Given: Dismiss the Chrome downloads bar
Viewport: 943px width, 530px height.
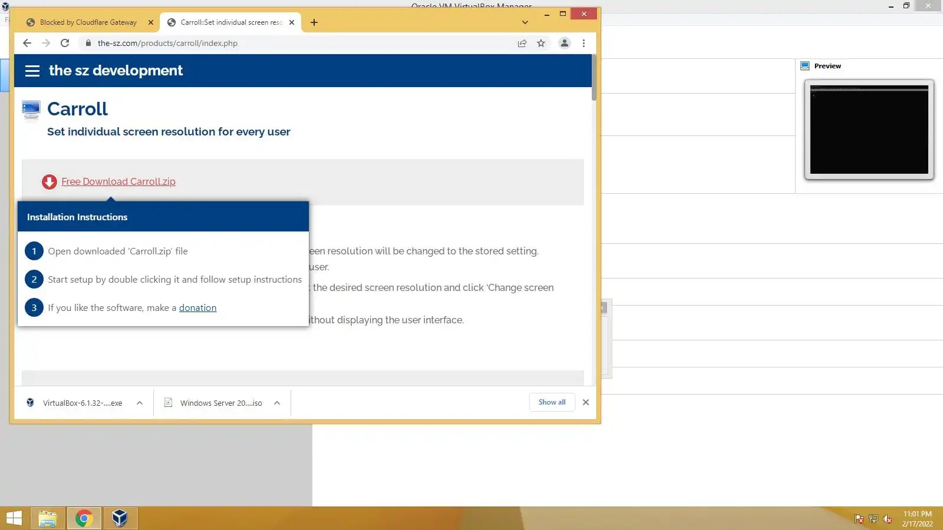Looking at the screenshot, I should 586,402.
